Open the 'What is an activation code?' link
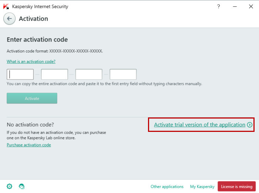Viewport: 259px width, 193px height. 31,61
